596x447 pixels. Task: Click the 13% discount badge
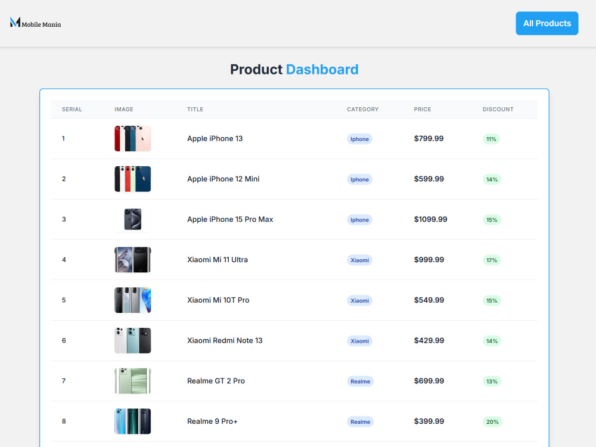(x=492, y=381)
